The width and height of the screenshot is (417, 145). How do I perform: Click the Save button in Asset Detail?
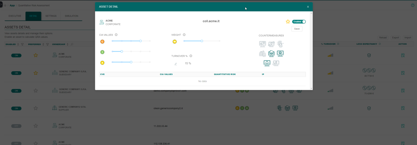pos(297,29)
